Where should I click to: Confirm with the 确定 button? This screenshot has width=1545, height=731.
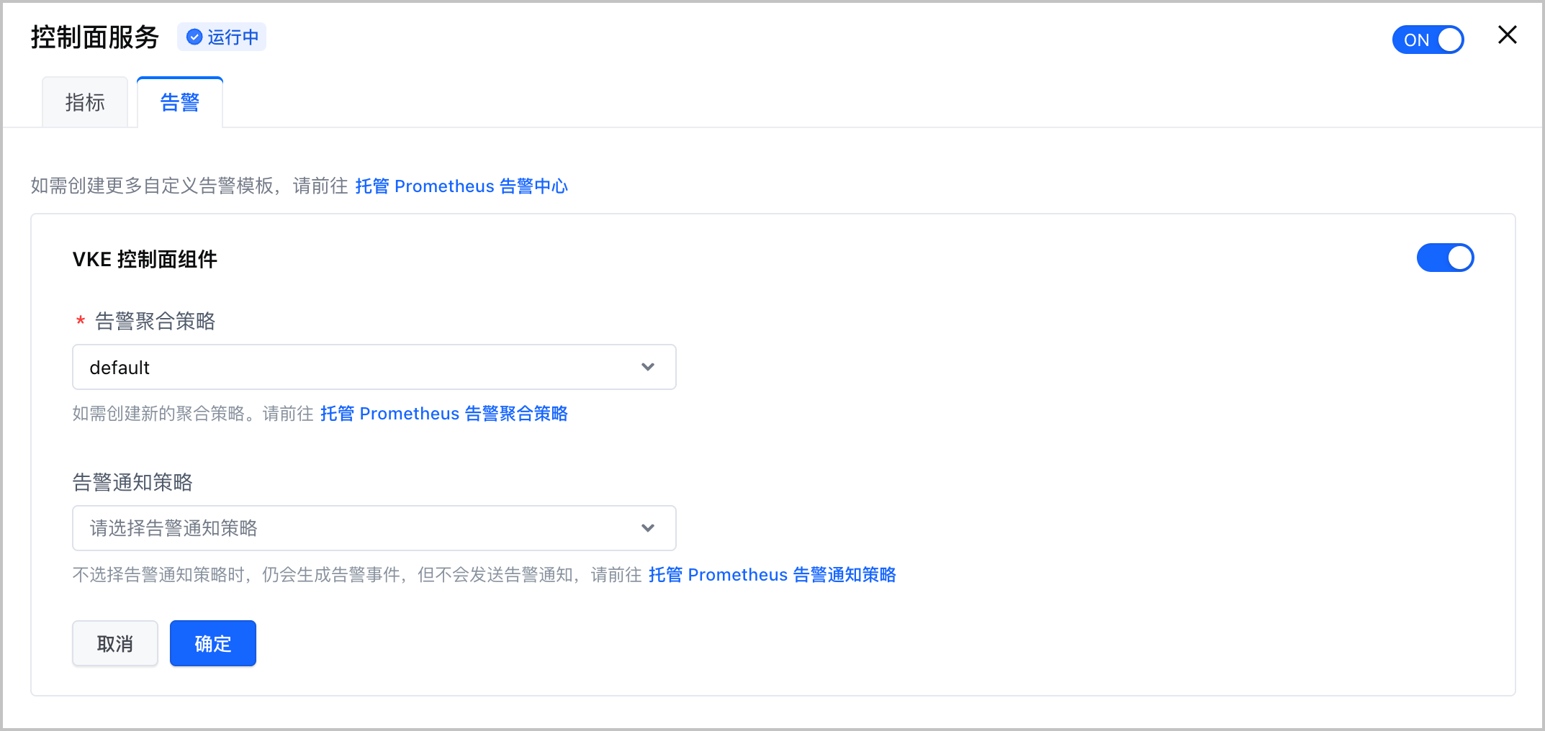(213, 643)
